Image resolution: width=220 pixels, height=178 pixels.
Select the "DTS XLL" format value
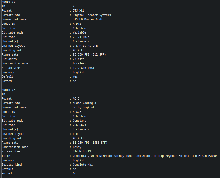click(79, 10)
